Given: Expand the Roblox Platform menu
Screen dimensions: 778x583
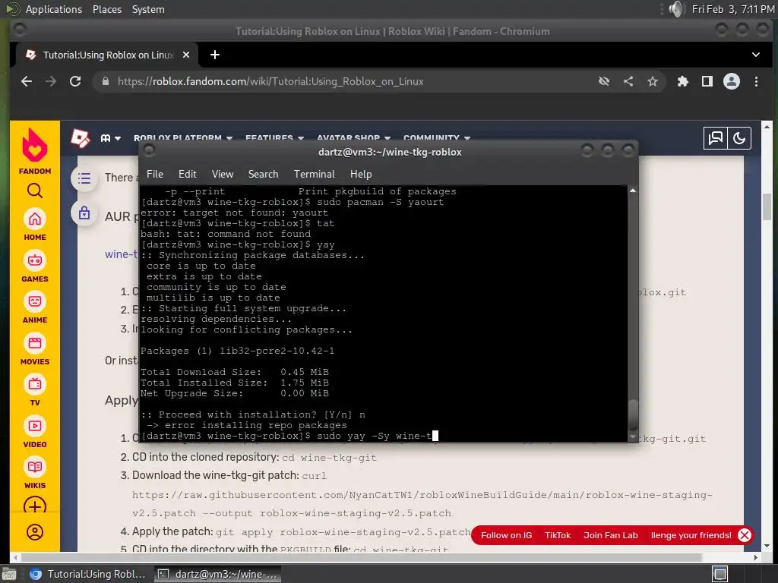Looking at the screenshot, I should click(x=183, y=138).
